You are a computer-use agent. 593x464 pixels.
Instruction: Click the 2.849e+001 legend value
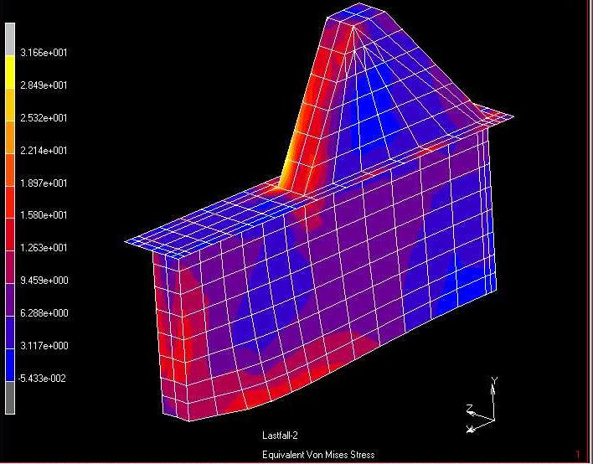(44, 85)
